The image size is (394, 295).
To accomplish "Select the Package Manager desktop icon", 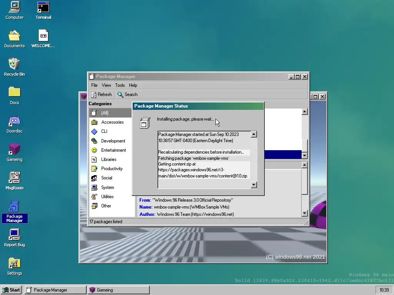I will pyautogui.click(x=14, y=212).
